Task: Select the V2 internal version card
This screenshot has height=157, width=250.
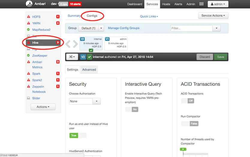Action: click(x=91, y=43)
